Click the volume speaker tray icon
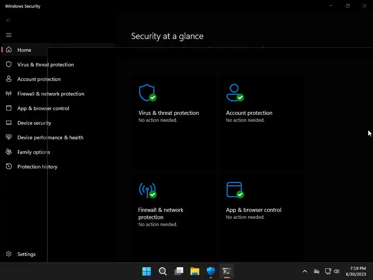The height and width of the screenshot is (280, 373). [x=337, y=271]
